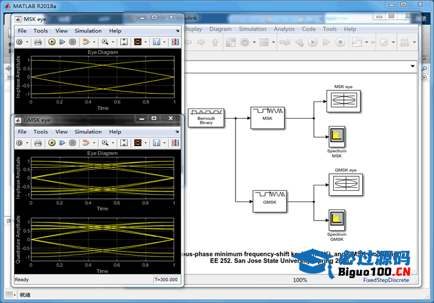434x303 pixels.
Task: Select the MSK modulator block
Action: tap(267, 118)
